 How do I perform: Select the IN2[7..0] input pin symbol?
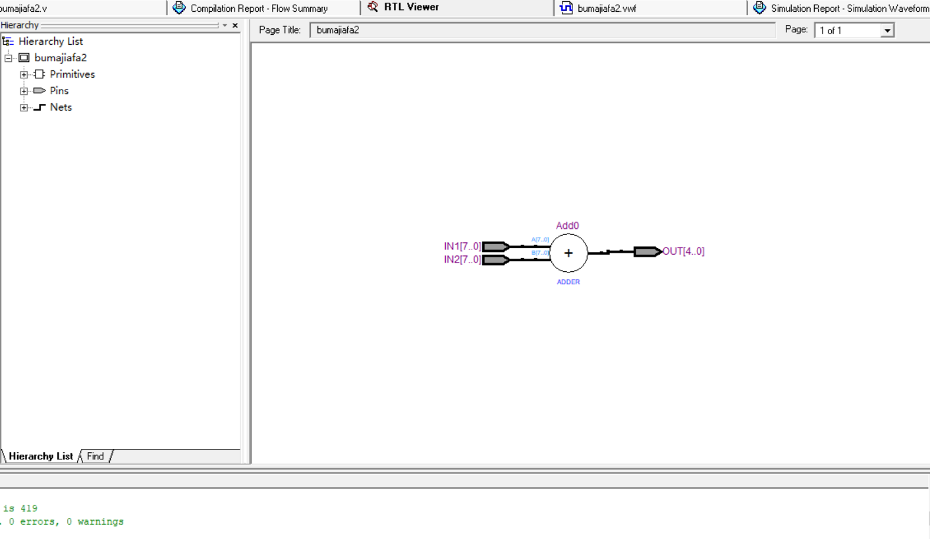point(496,260)
